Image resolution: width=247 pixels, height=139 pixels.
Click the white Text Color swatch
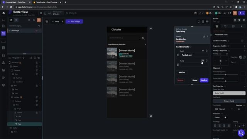point(225,117)
